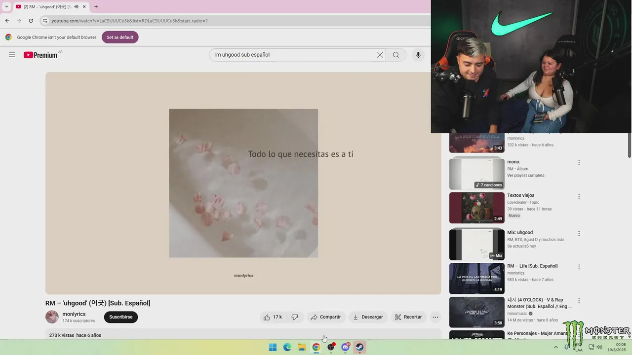Open the OBS-like round taskbar app
Viewport: 632px width, 355px height.
pos(331,347)
